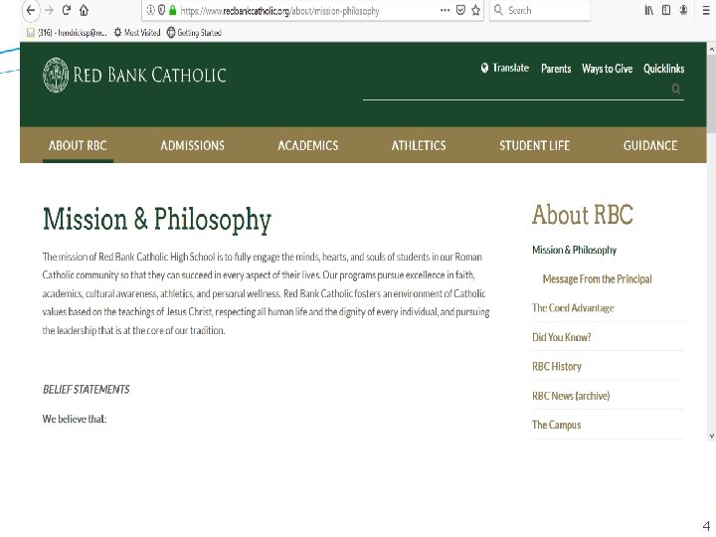This screenshot has height=537, width=716.
Task: Select the ACADEMICS navigation tab
Action: [x=308, y=145]
